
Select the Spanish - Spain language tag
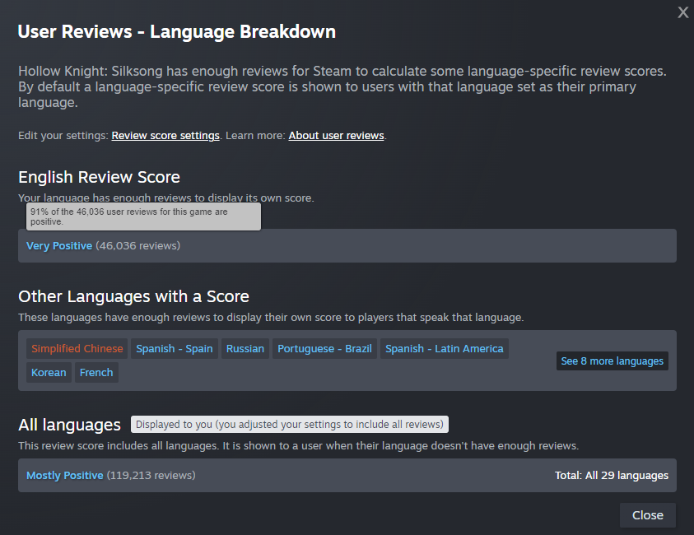[x=175, y=349]
